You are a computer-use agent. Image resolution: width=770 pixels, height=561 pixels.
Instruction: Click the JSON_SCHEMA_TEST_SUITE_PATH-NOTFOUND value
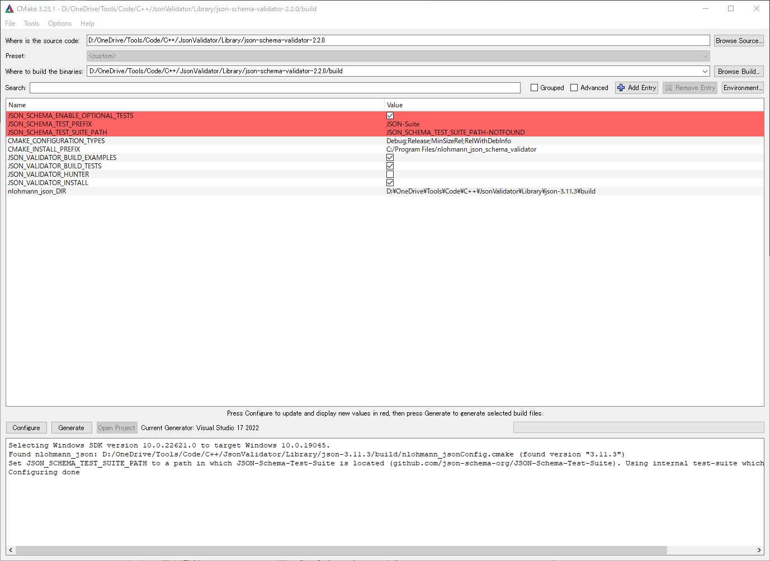point(456,133)
